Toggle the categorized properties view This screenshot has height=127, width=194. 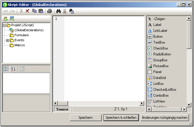pos(6,69)
